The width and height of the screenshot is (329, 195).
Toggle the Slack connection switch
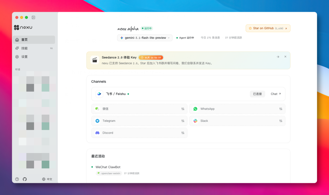point(281,121)
